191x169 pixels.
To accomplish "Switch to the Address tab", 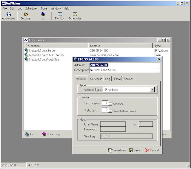I will [81, 79].
